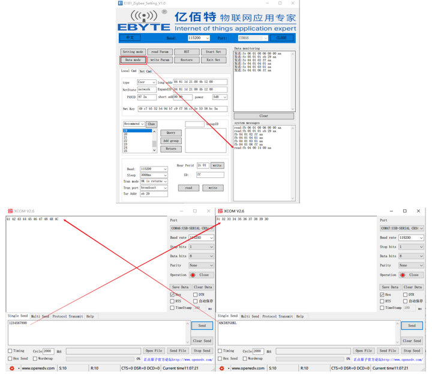Toggle Hex display checkbox in COM47 XCOM

pyautogui.click(x=382, y=295)
